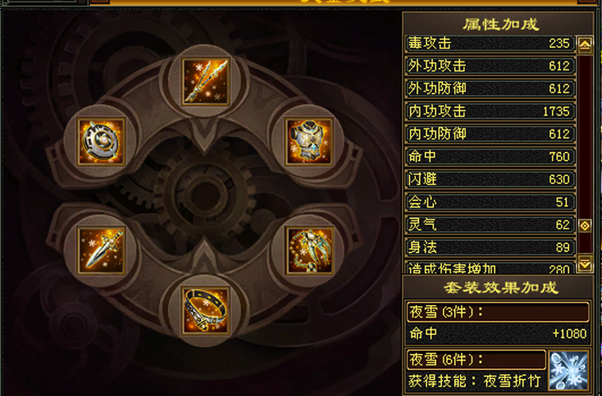Select the beaded necklace equipment slot
This screenshot has width=602, height=396.
309,251
